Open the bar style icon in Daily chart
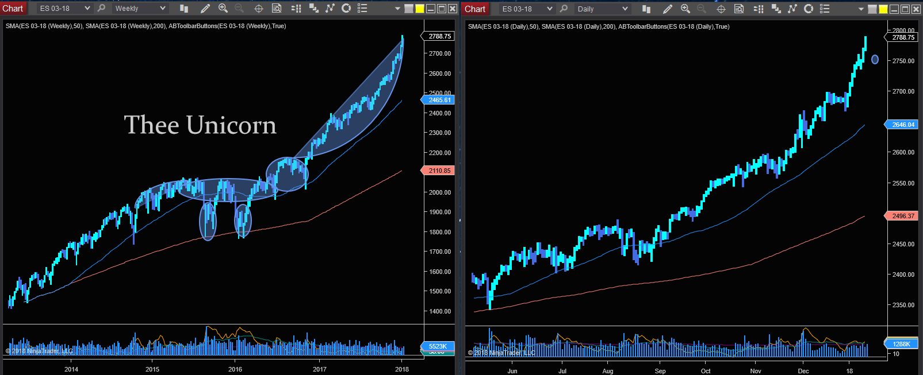This screenshot has width=923, height=375. (x=646, y=9)
